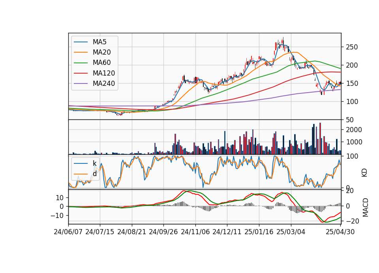This screenshot has width=379, height=273.
Task: Click the purple MA240 legend line sample
Action: tap(81, 83)
